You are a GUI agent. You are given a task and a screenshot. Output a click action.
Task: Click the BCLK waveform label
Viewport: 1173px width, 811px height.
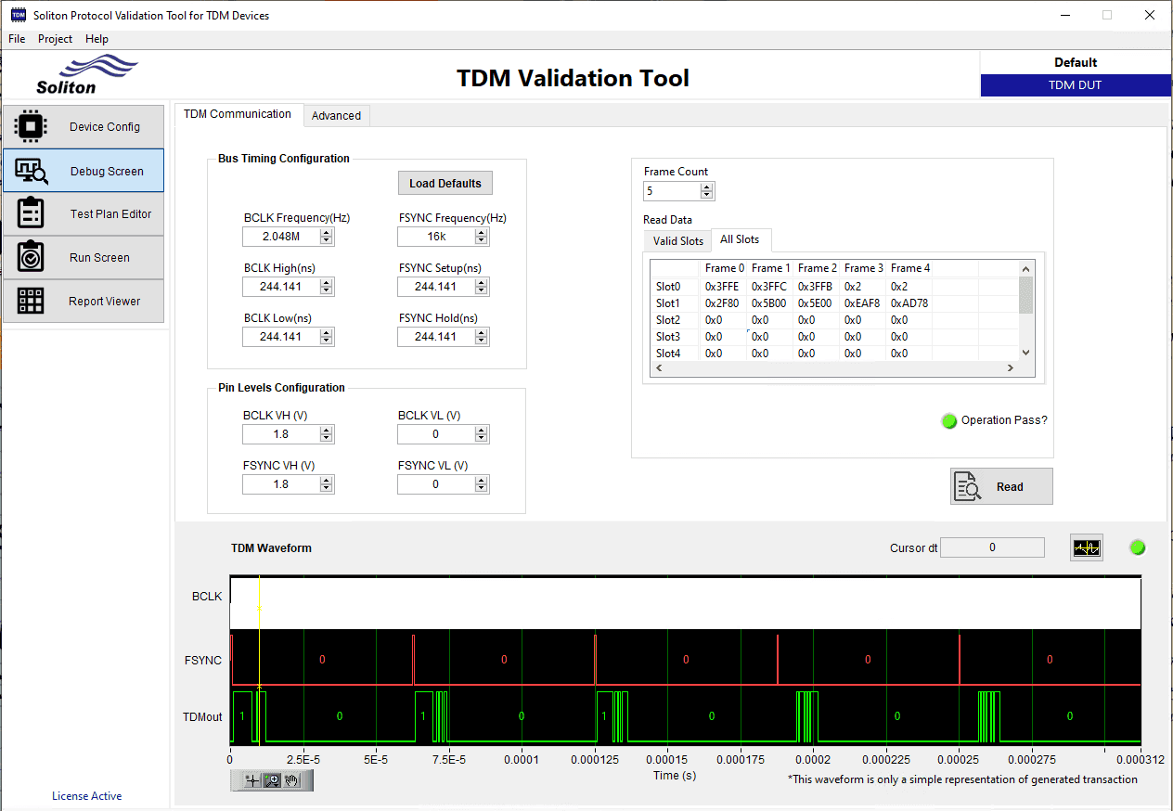pos(207,597)
